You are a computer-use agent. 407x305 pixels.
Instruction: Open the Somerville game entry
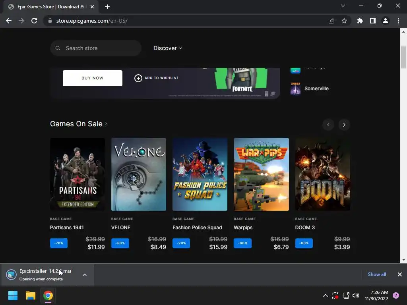pos(316,89)
